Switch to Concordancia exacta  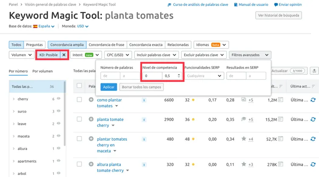pyautogui.click(x=146, y=45)
